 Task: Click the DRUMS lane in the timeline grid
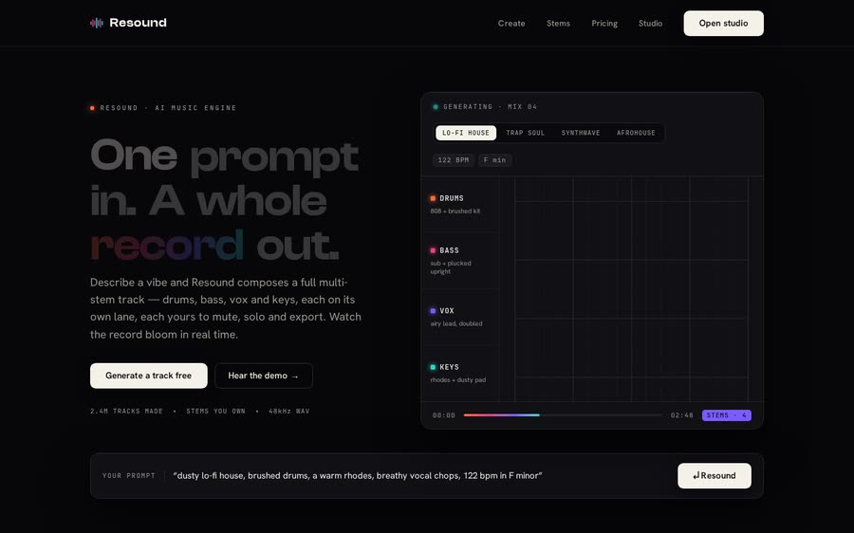coord(632,202)
